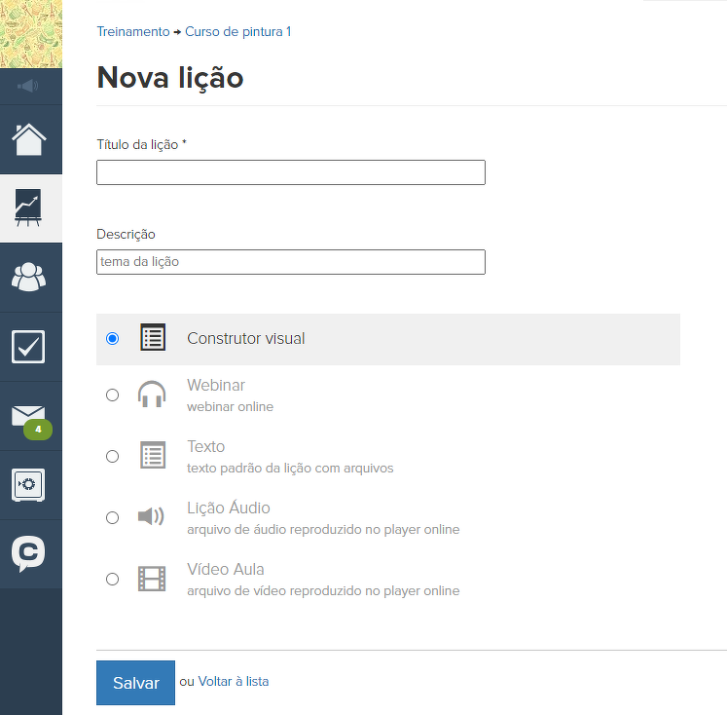727x715 pixels.
Task: Toggle the speaker sound icon in sidebar
Action: 29,86
